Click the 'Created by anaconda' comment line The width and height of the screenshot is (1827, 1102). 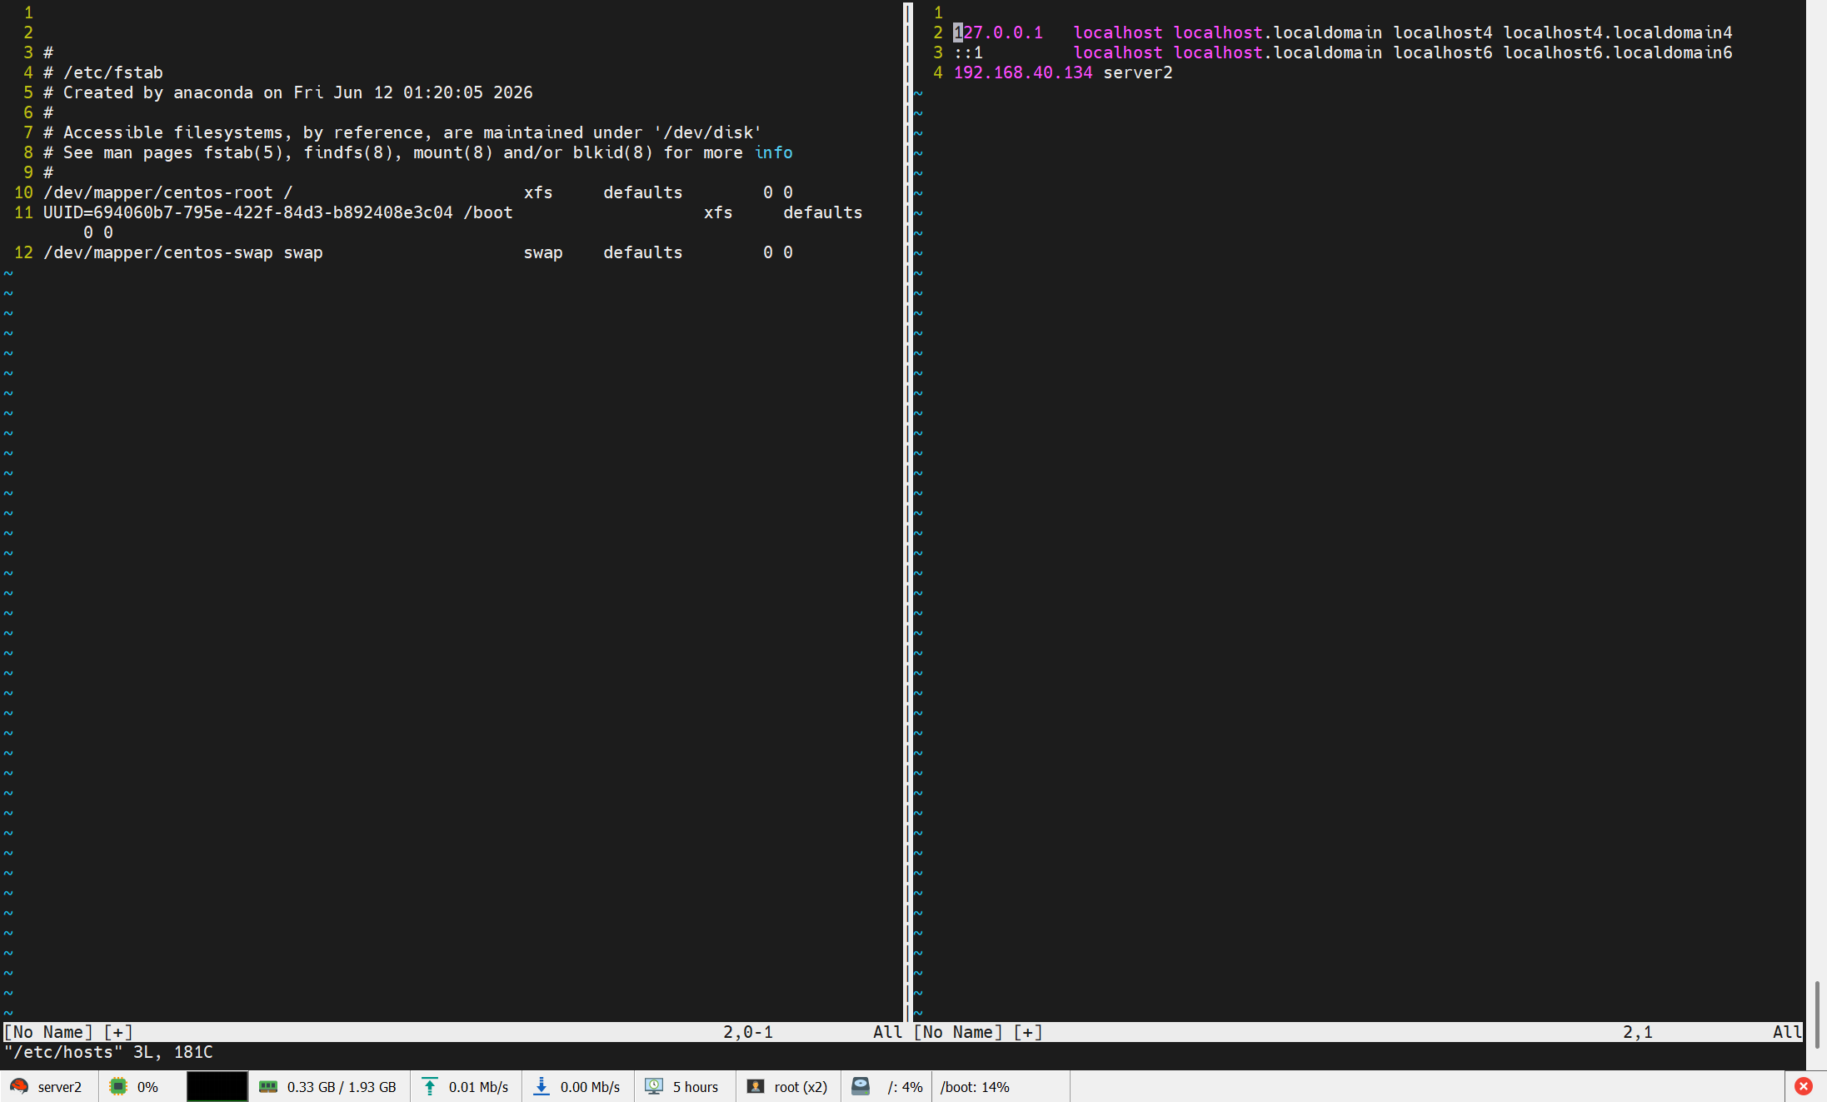(288, 92)
